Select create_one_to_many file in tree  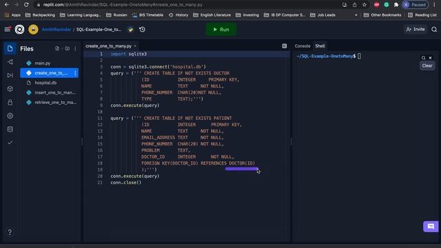(49, 73)
